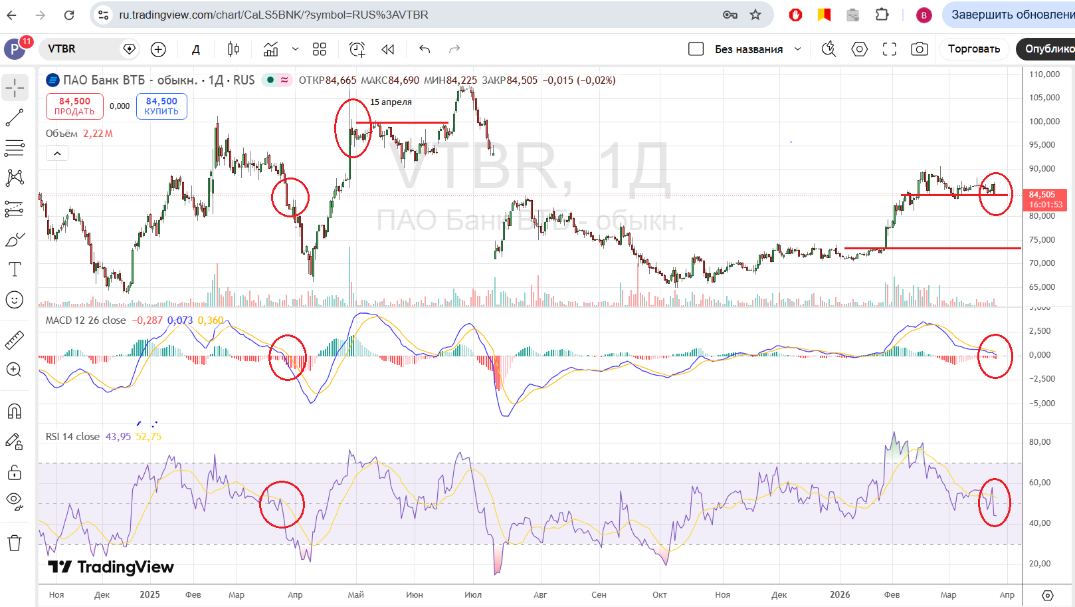Select the MACD 12 26 close legend
The width and height of the screenshot is (1075, 607).
point(86,320)
